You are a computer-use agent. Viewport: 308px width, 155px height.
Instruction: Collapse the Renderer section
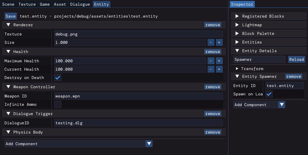coord(8,25)
